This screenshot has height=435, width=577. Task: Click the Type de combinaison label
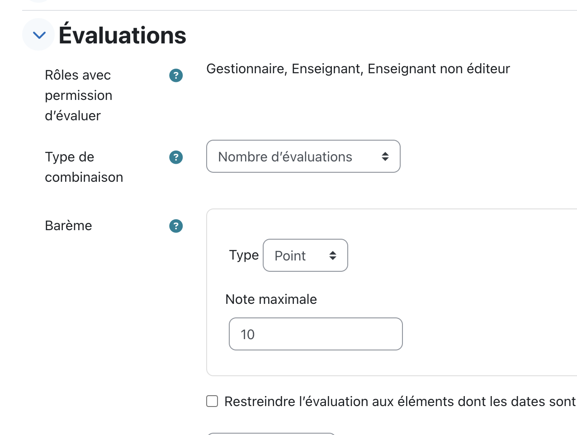click(84, 167)
